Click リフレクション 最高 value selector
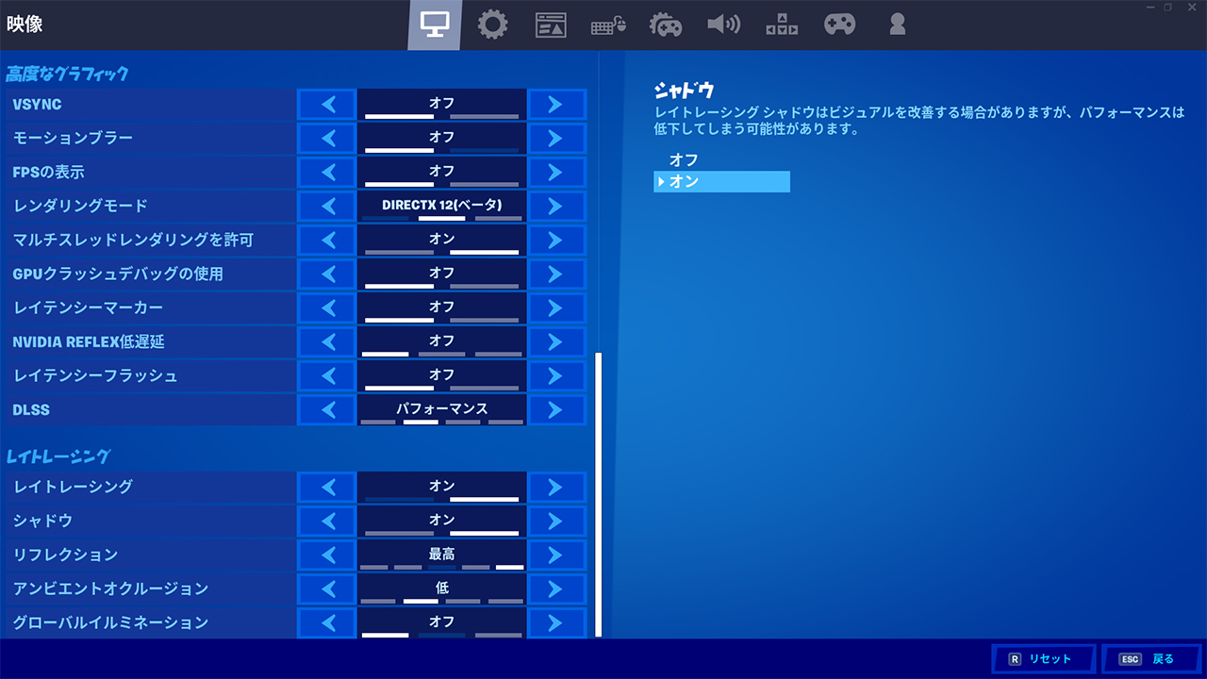The height and width of the screenshot is (679, 1207). (x=441, y=555)
